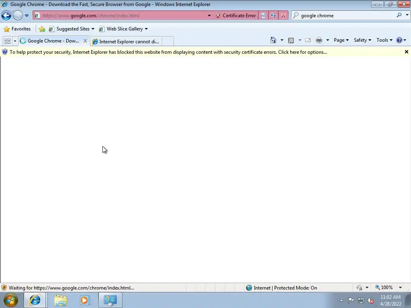Click the search magnifier button
Screen dimensions: 411x308
point(399,15)
